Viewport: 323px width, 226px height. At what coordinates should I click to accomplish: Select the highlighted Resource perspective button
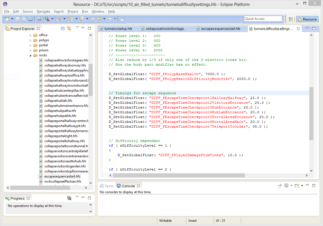307,19
